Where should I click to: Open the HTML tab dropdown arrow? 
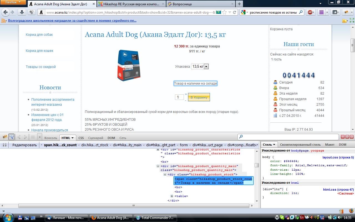click(x=73, y=138)
